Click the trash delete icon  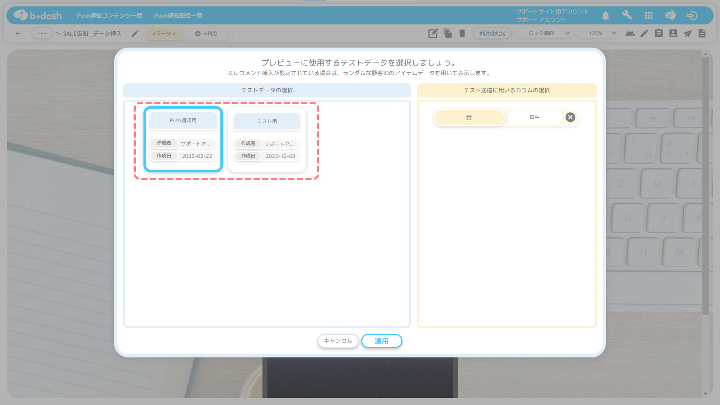(462, 33)
